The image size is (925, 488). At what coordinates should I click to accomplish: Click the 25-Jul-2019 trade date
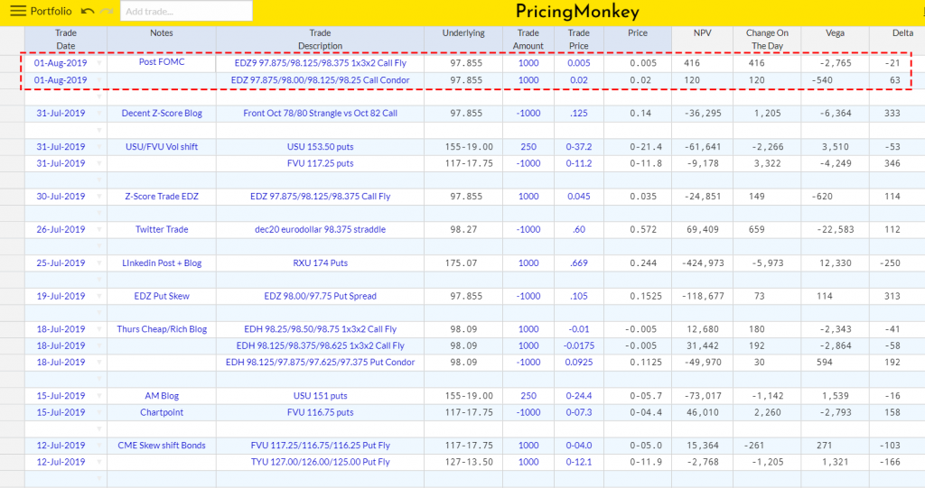coord(61,262)
